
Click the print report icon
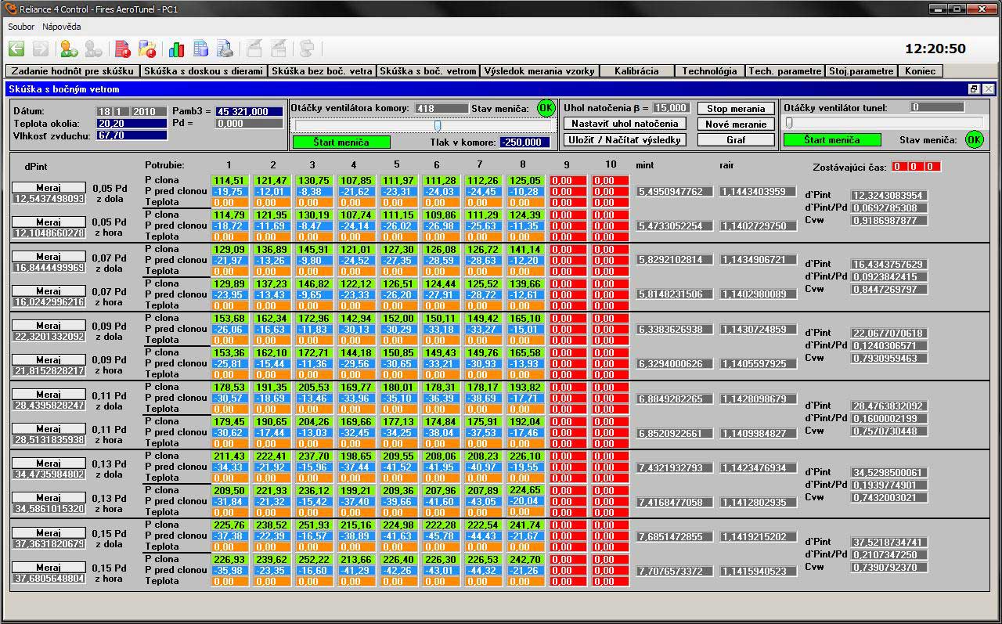[x=225, y=49]
